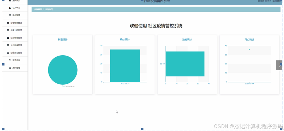This screenshot has width=284, height=131.
Task: Click the clipboard icon beside 疫情信息管理
Action: pyautogui.click(x=8, y=23)
